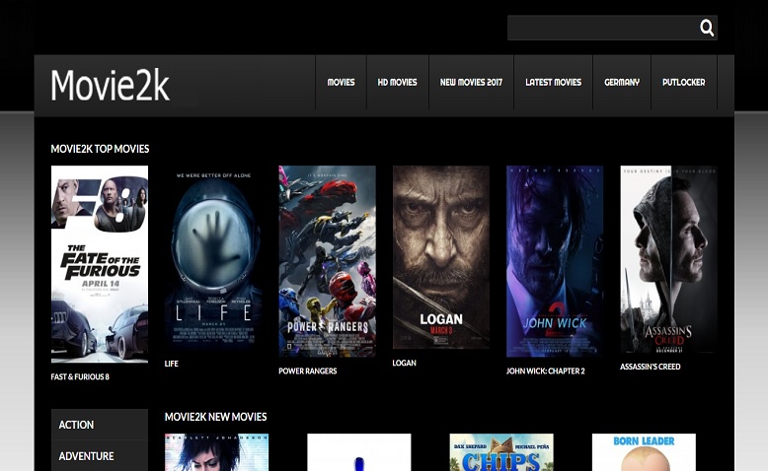Click the Fast & Furious 8 title link

pos(80,377)
